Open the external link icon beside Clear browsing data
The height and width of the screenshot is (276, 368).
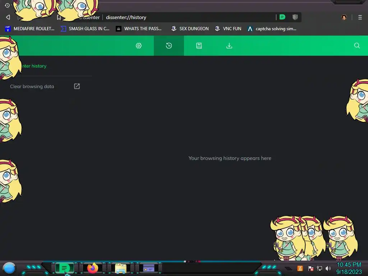(x=77, y=86)
